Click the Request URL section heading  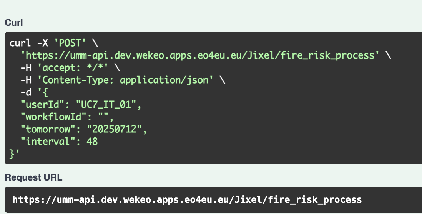coord(34,177)
